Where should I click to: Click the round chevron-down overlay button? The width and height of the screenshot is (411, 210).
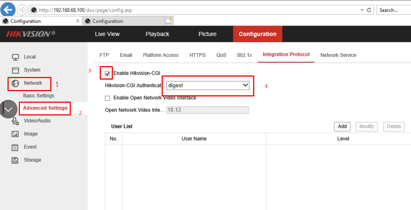coord(9,109)
